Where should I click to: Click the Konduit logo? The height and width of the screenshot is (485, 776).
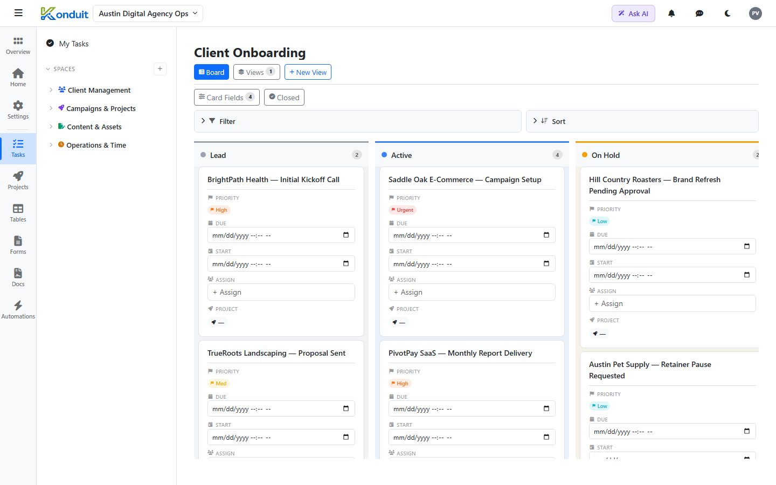coord(64,13)
